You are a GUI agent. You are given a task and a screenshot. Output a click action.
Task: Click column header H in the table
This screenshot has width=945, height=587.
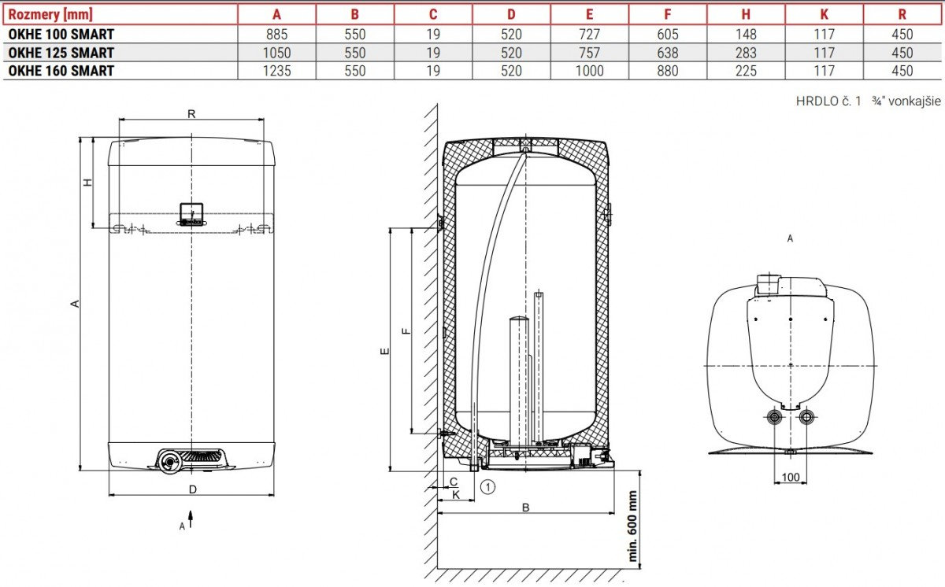point(745,13)
